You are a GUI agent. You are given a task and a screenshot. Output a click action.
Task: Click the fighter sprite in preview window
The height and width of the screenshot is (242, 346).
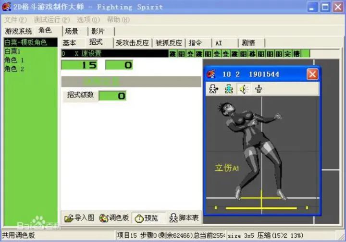(x=254, y=150)
